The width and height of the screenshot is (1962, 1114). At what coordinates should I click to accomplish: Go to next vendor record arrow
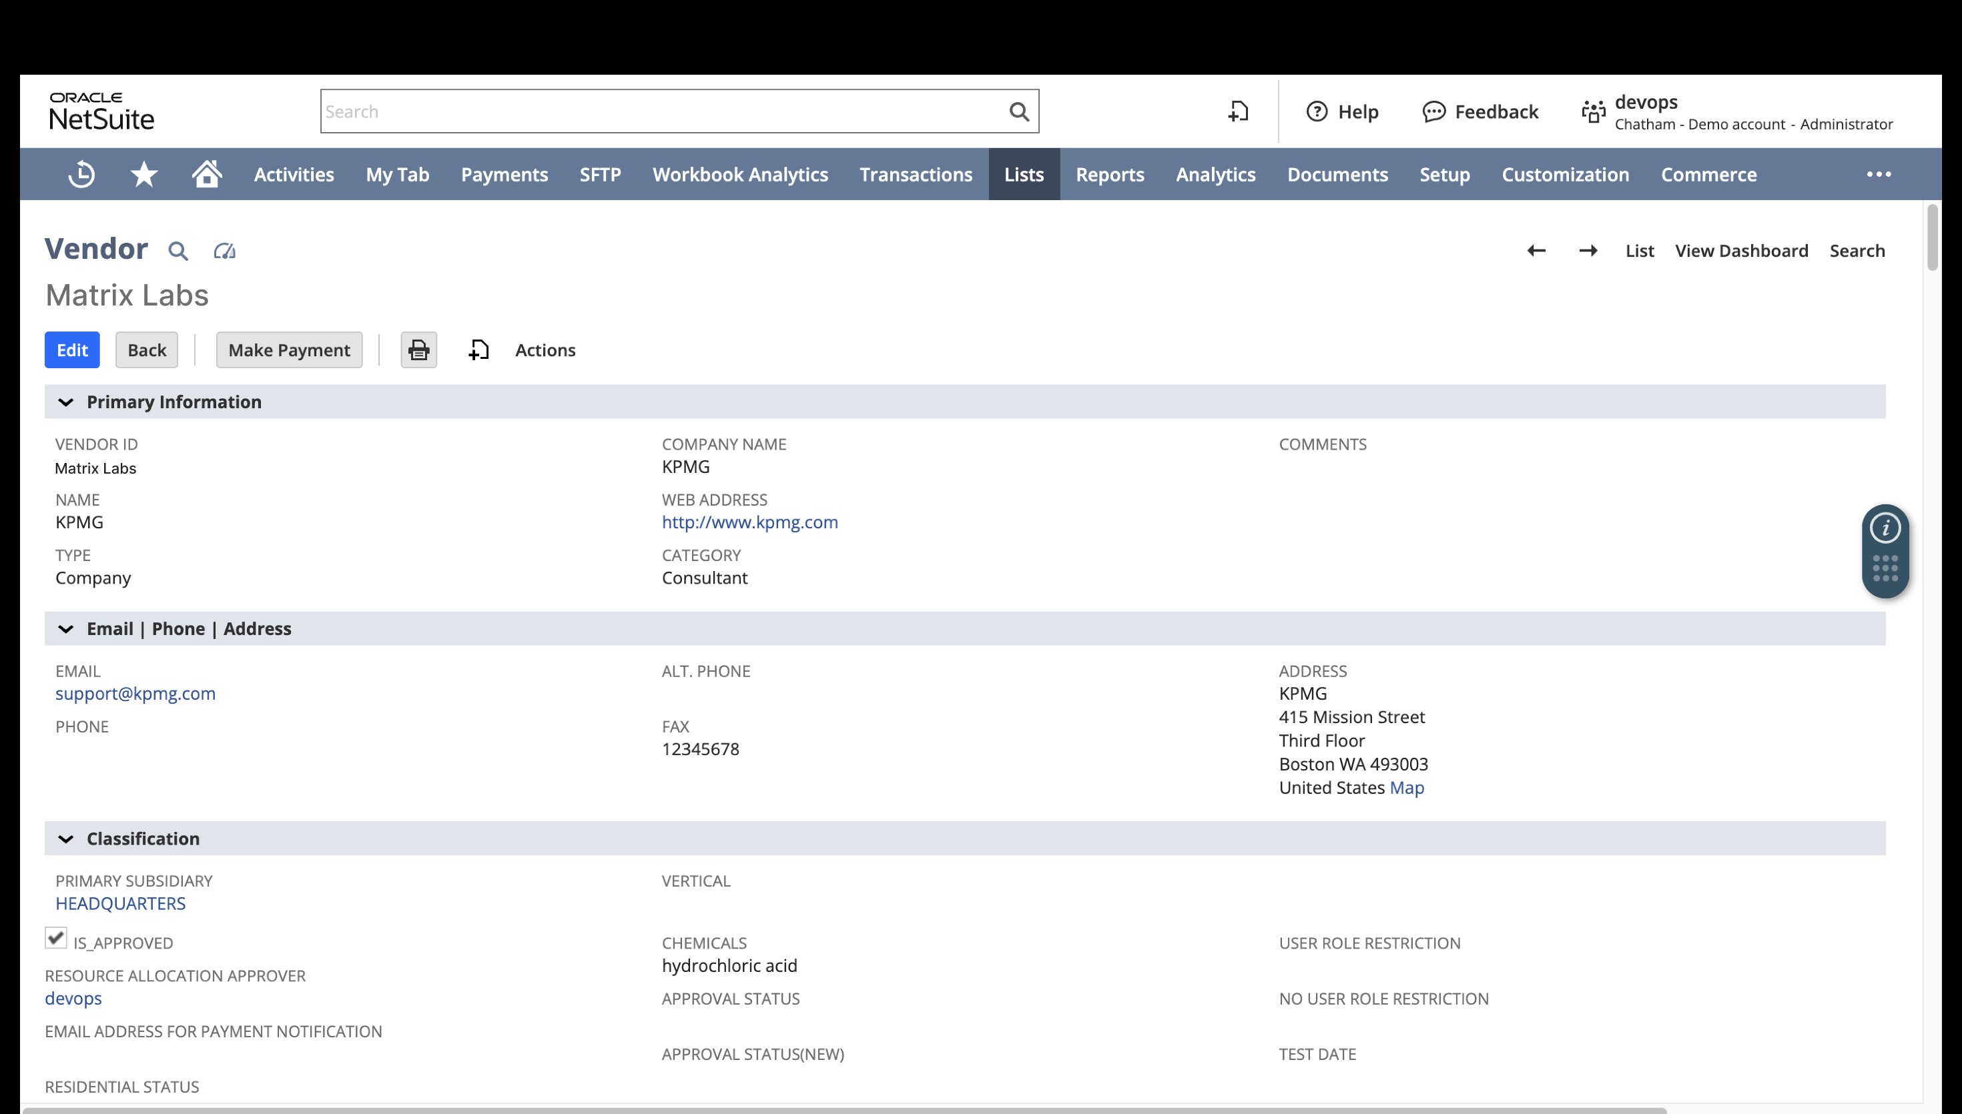[x=1588, y=251]
